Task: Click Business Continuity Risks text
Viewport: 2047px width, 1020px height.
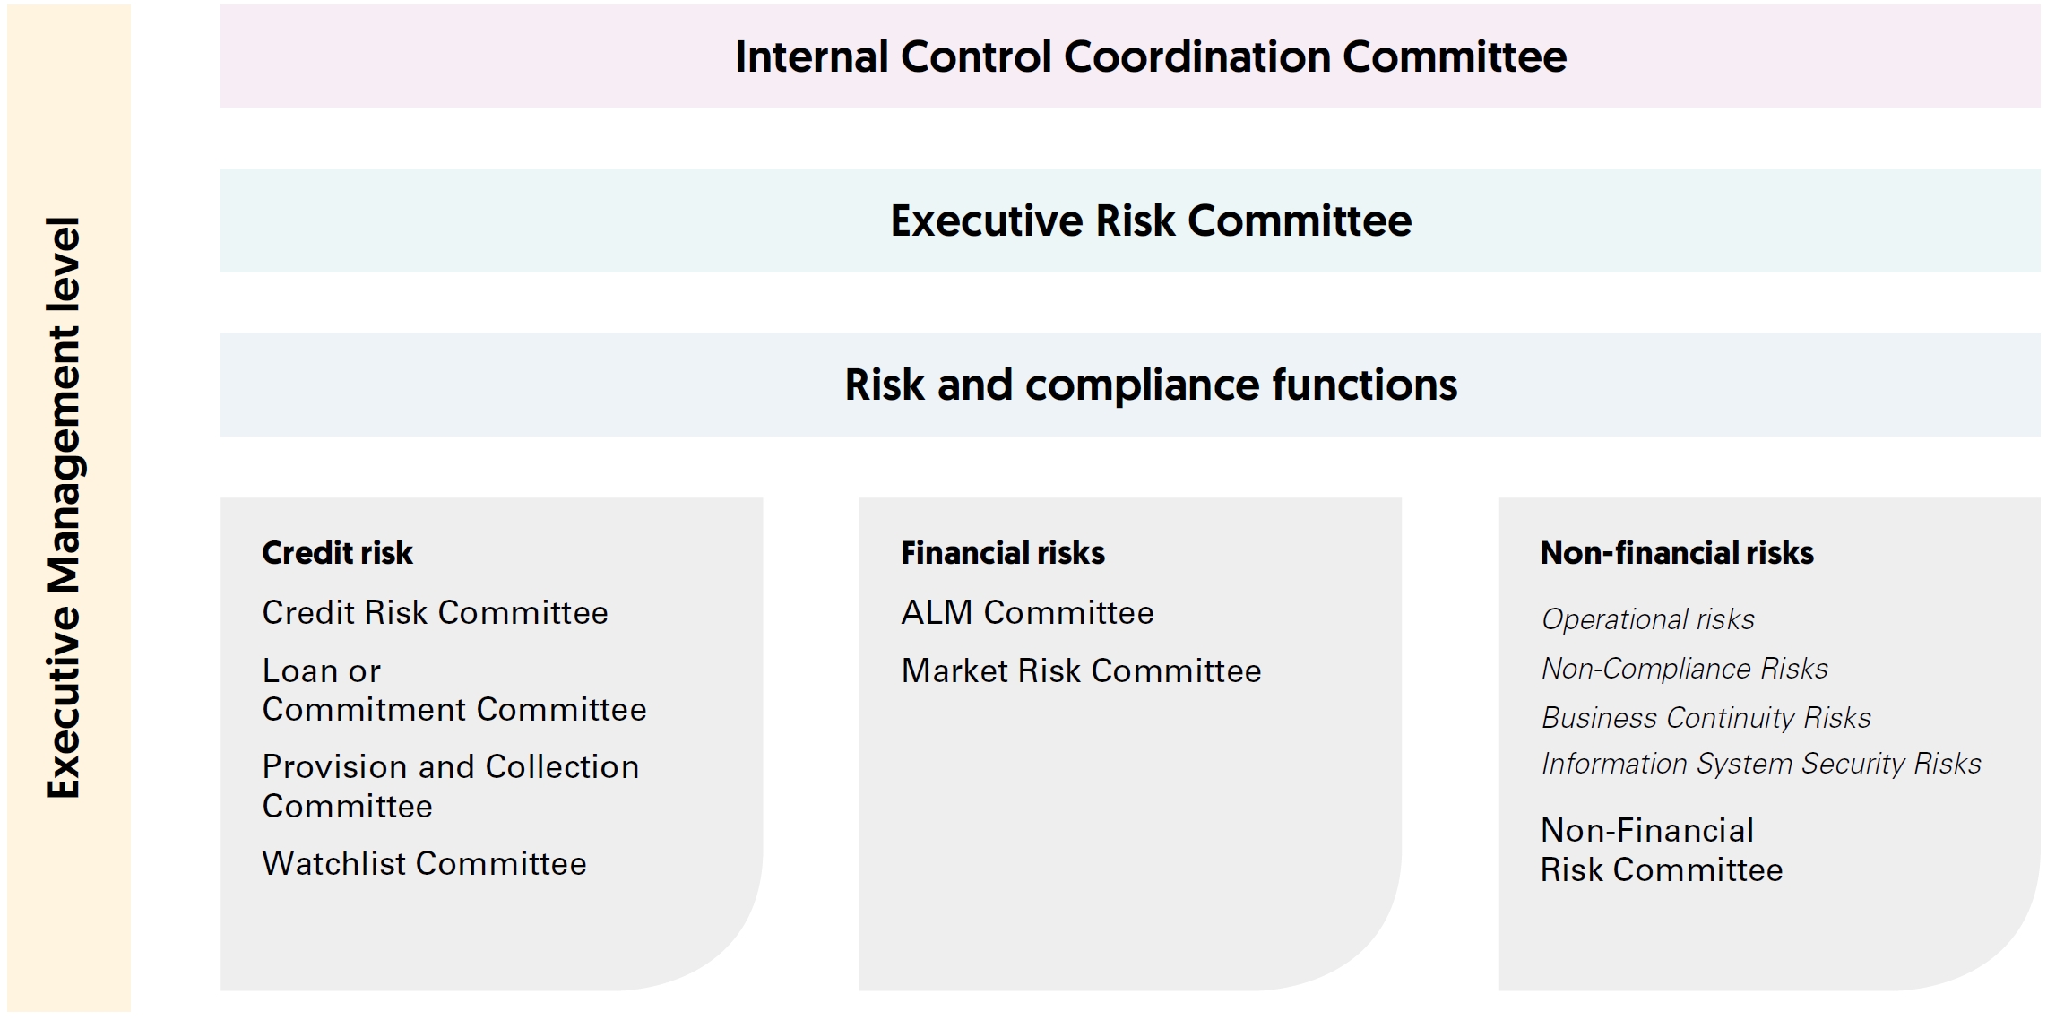Action: pos(1706,718)
